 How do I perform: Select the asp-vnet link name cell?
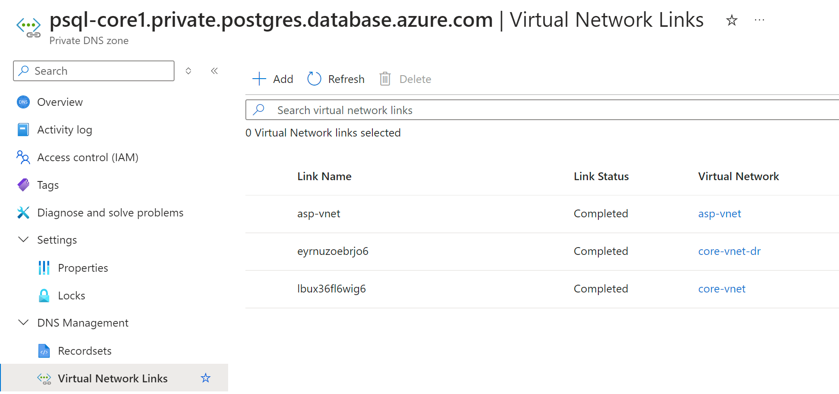(318, 214)
